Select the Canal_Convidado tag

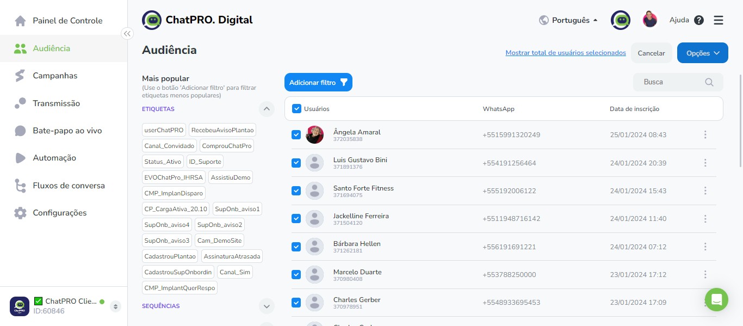click(169, 146)
